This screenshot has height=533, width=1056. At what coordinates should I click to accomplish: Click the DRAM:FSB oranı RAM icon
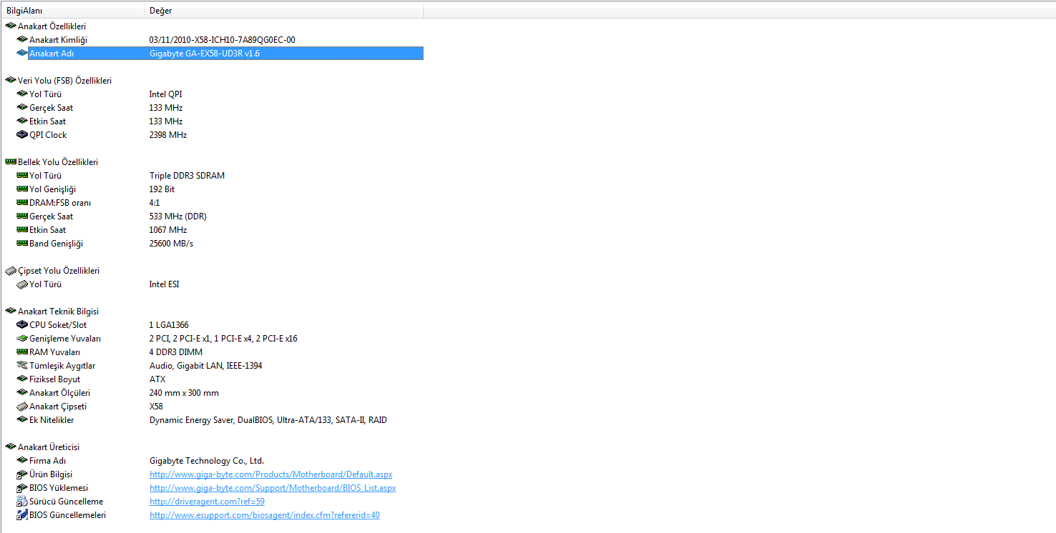coord(21,203)
